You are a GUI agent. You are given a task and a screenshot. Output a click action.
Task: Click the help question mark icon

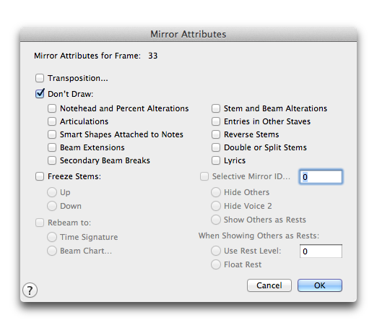[x=30, y=290]
